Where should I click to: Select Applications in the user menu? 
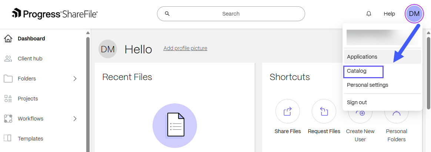point(362,57)
